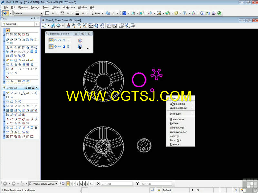Open the line style dropdown arrow
This screenshot has height=193, width=258.
(x=72, y=13)
